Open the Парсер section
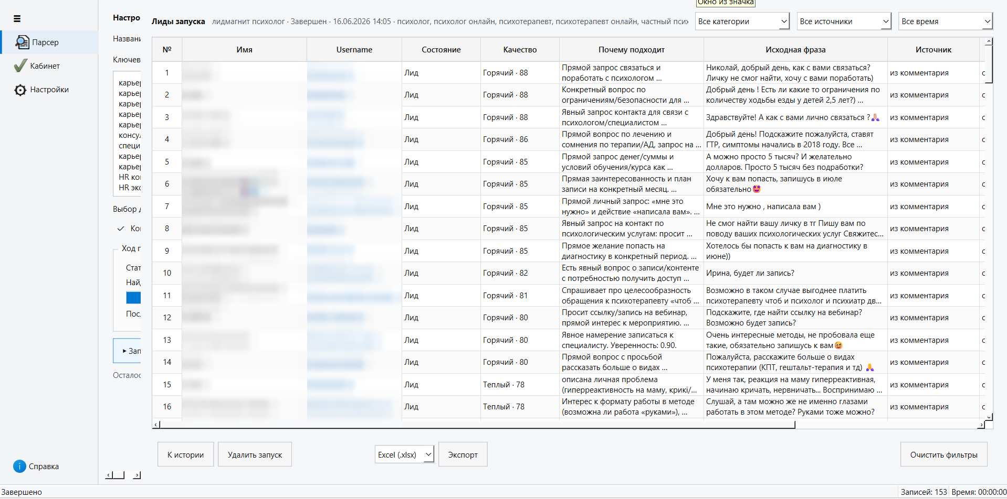 (x=50, y=42)
